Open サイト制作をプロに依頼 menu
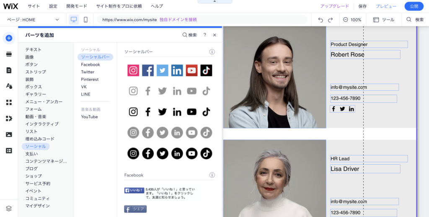This screenshot has width=429, height=217. [x=119, y=6]
